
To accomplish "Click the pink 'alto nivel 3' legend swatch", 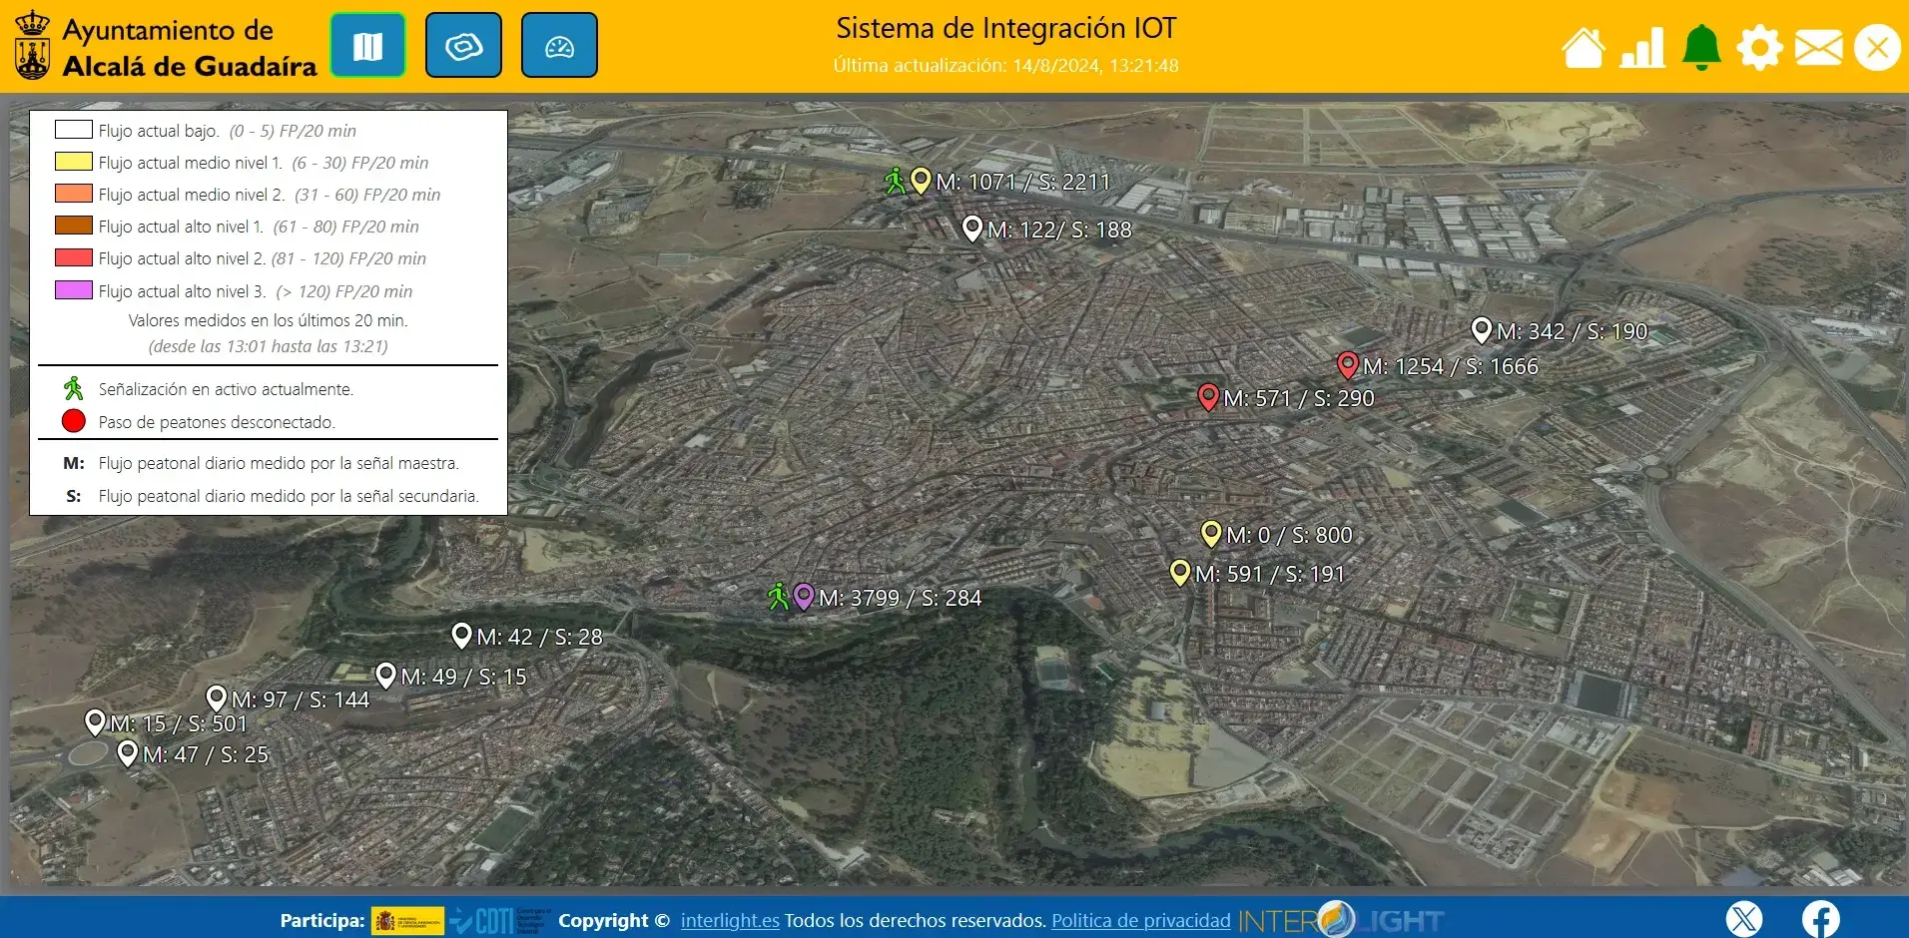I will click(74, 290).
